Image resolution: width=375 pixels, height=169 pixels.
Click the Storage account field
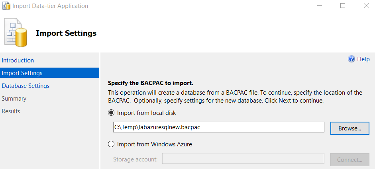pos(243,159)
